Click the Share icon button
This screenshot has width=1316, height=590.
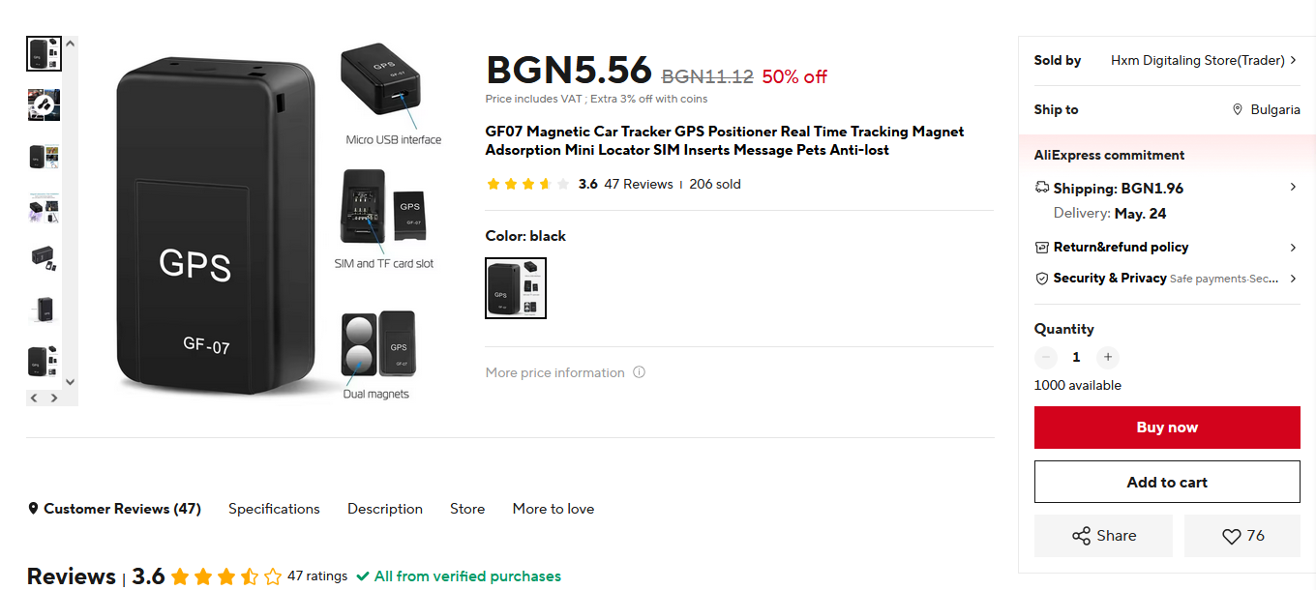tap(1082, 536)
